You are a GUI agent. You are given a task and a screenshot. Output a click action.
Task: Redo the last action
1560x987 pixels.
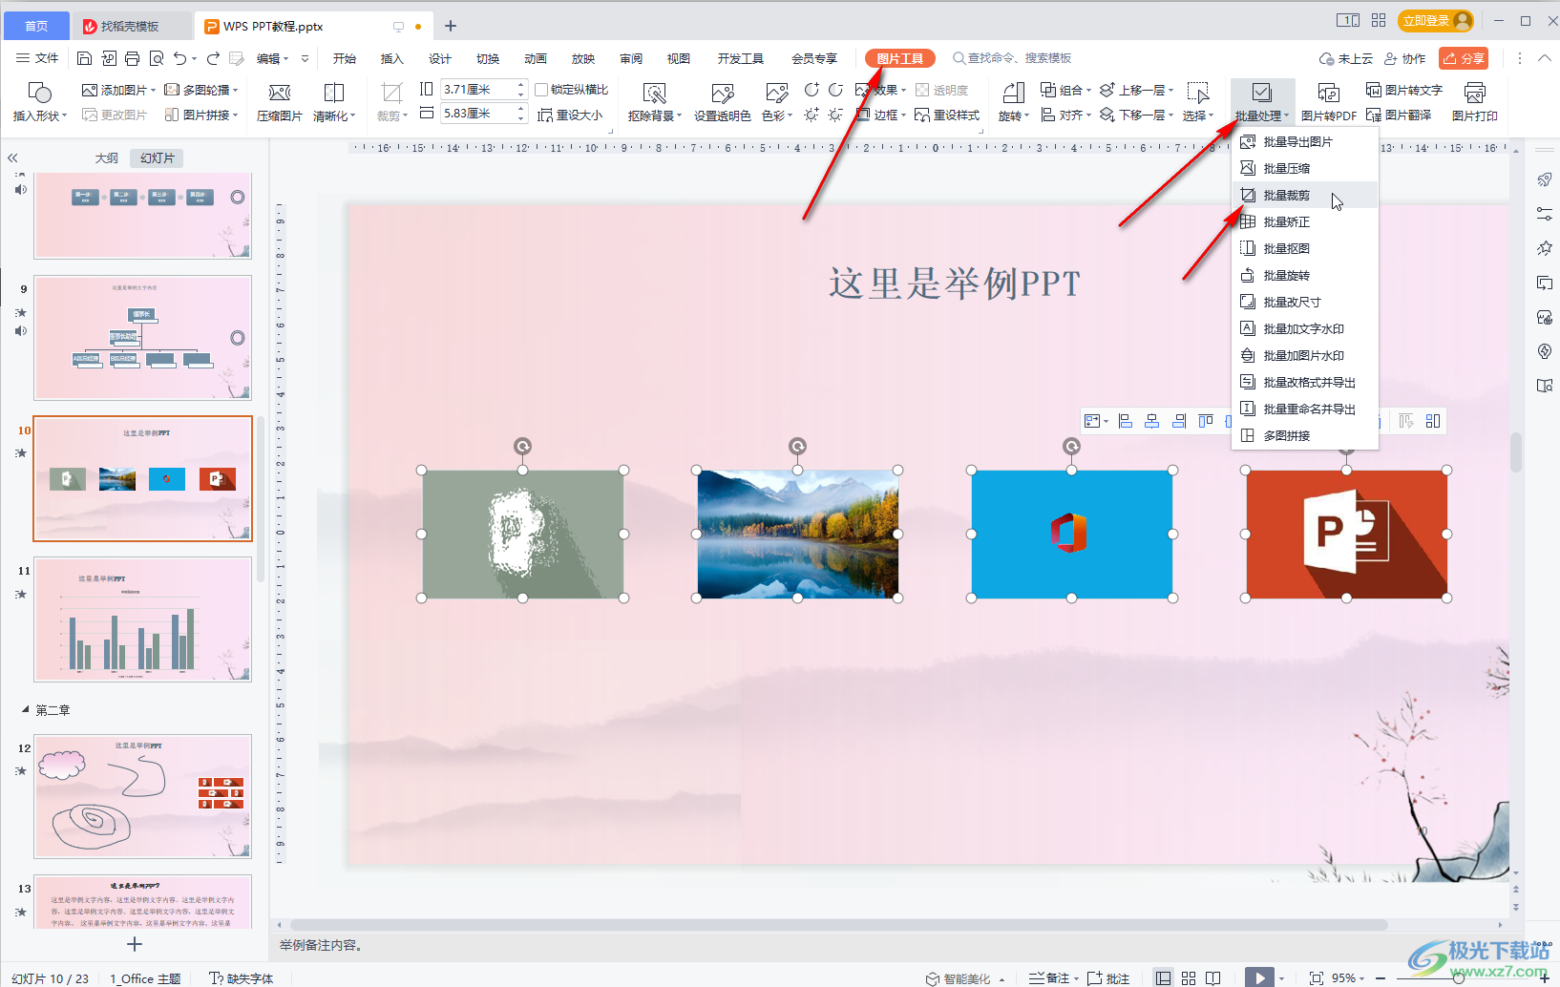tap(213, 58)
